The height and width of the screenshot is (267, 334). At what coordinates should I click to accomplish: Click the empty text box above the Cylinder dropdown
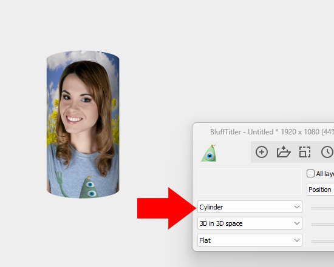click(250, 182)
